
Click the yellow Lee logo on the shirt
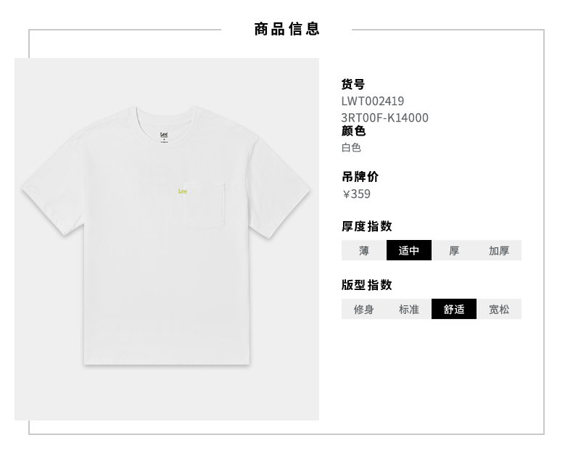[x=183, y=191]
